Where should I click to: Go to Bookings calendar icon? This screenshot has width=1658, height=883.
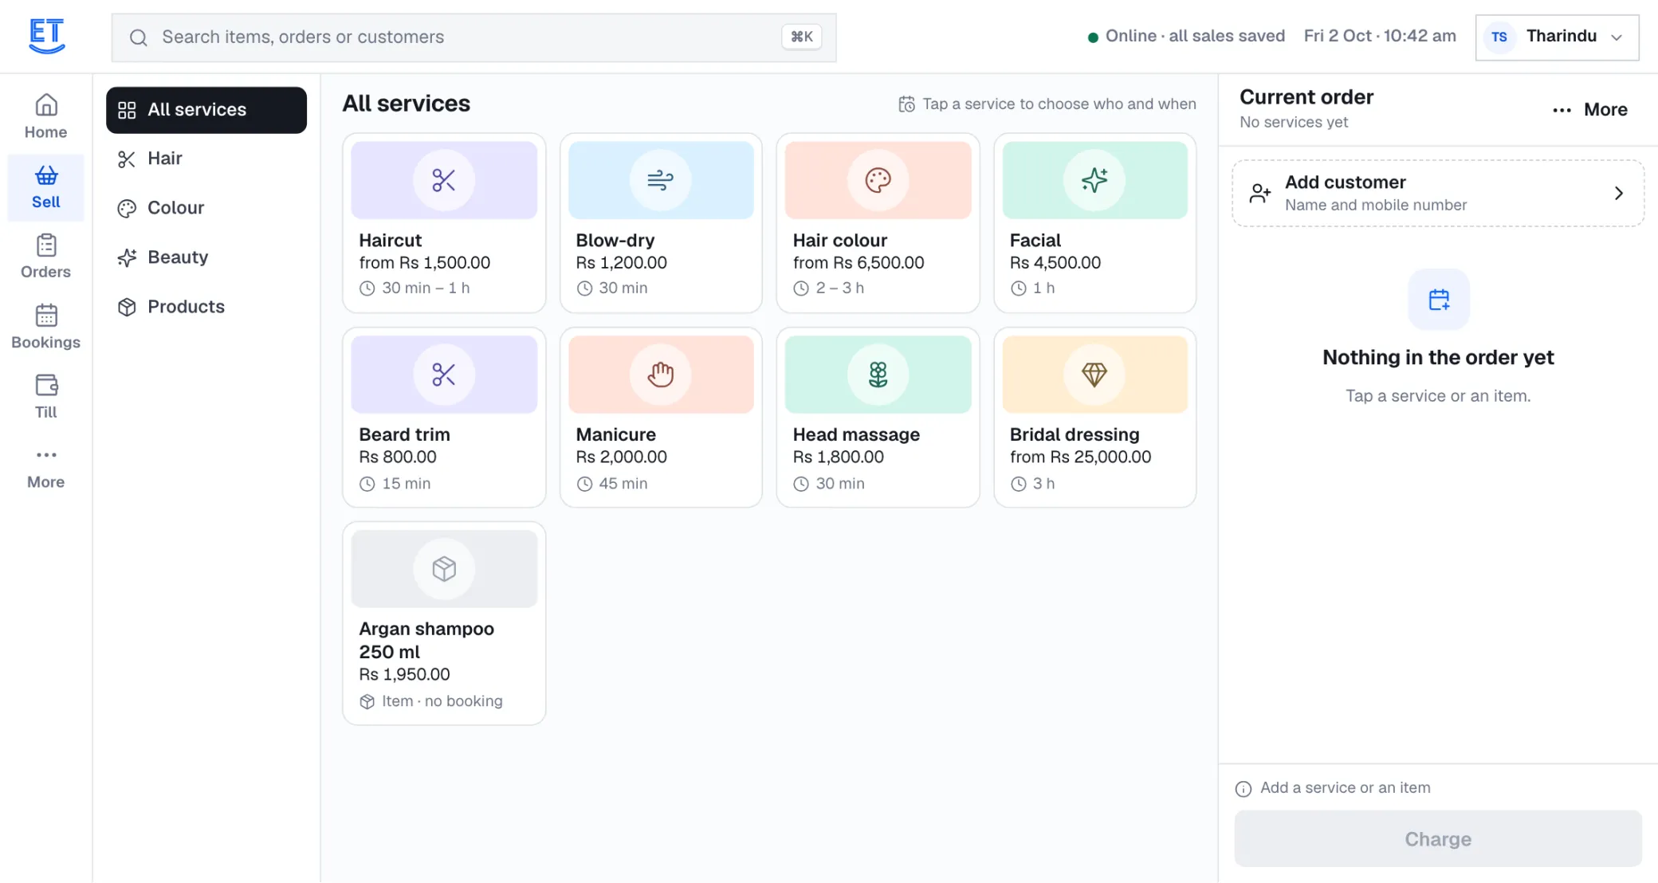coord(46,316)
